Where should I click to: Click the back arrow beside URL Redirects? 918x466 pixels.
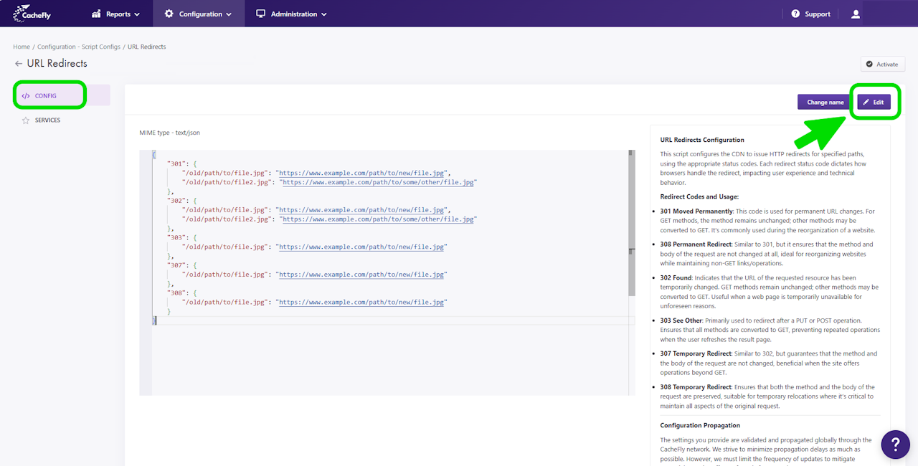18,64
